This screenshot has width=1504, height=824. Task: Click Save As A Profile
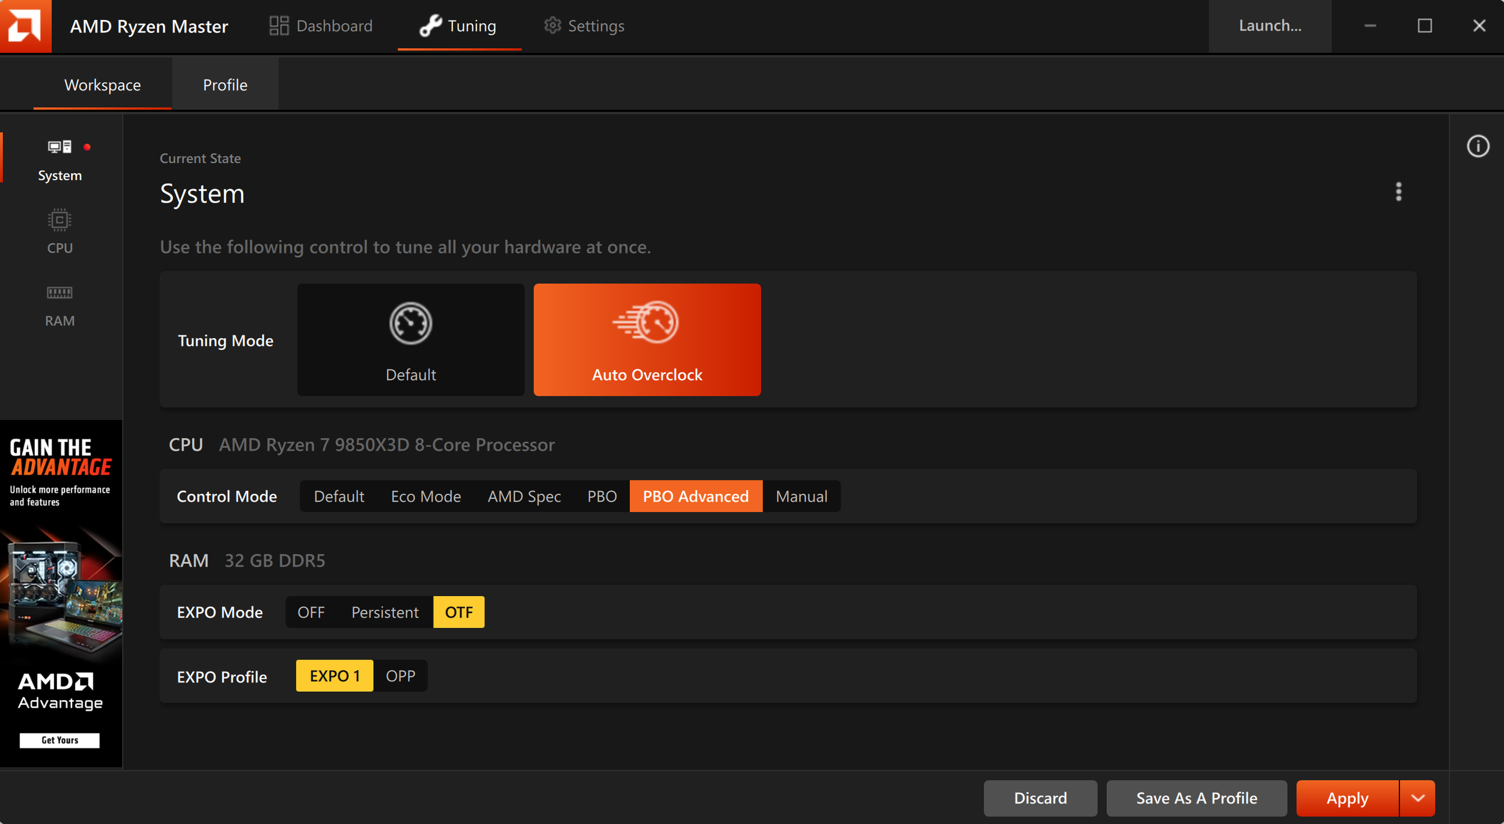1196,798
